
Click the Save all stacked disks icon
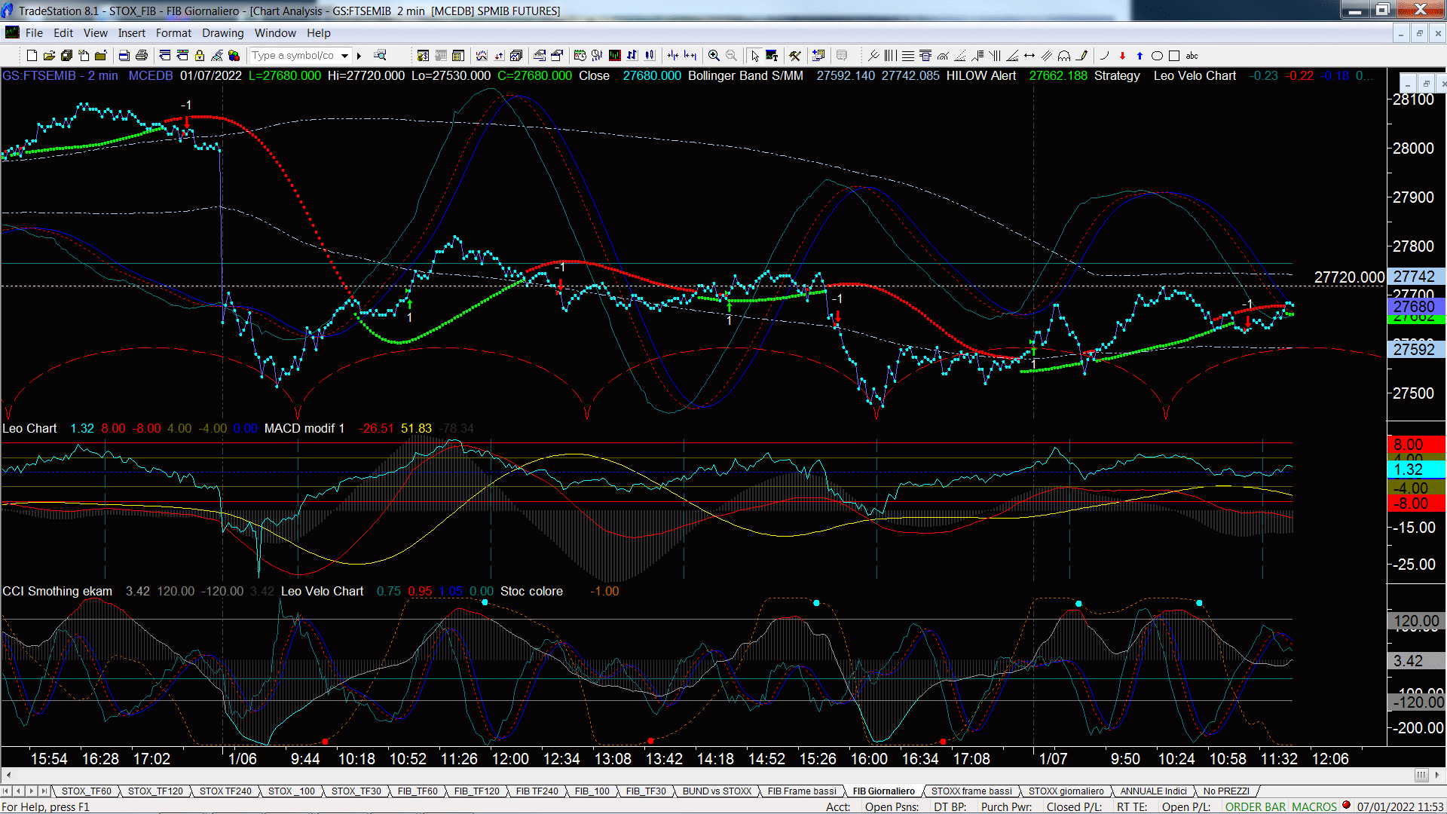point(66,55)
